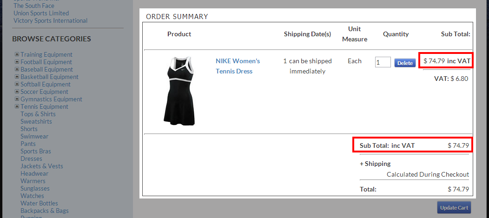Open the Gymnastics Equipment category link

(x=52, y=99)
